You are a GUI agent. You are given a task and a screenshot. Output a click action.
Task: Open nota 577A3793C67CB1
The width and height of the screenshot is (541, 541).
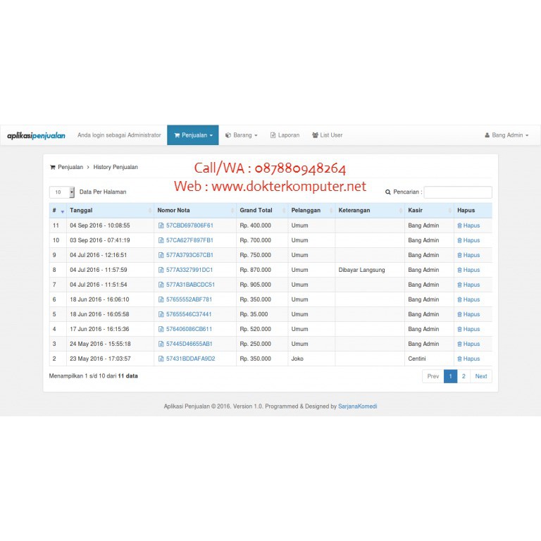pyautogui.click(x=189, y=255)
